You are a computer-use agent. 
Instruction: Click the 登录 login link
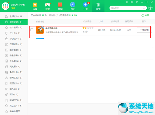pos(13,8)
